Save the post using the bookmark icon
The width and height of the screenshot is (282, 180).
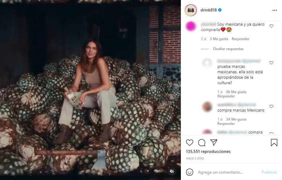[x=274, y=142]
